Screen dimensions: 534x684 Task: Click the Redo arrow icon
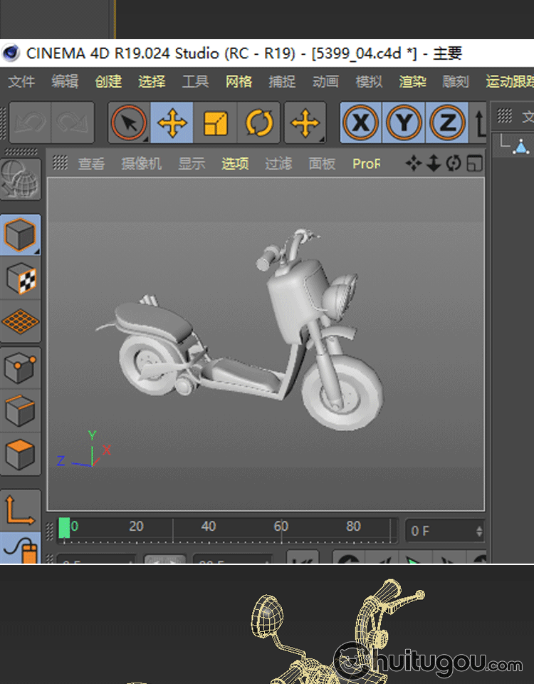pos(72,123)
